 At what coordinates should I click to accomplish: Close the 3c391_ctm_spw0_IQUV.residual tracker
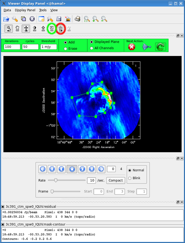3,207
